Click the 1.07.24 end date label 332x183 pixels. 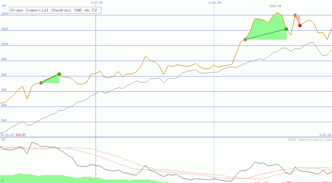325,135
